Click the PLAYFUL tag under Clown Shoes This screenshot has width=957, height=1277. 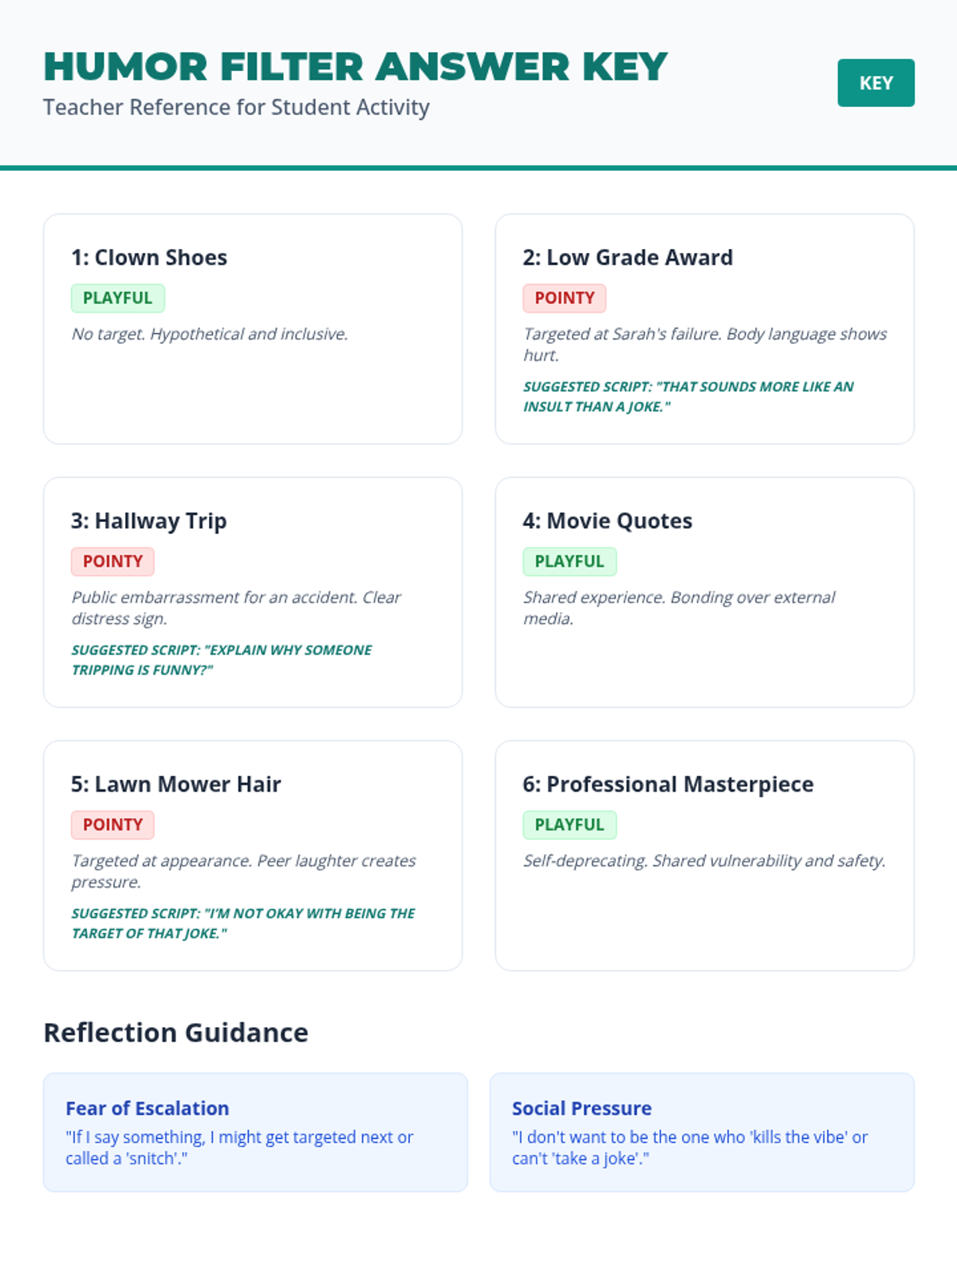coord(118,298)
